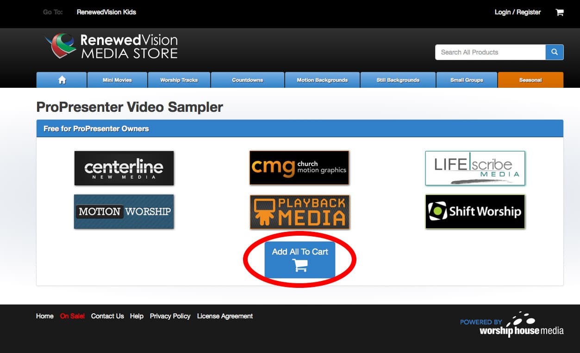This screenshot has height=353, width=580.
Task: Select the Motion Backgrounds tab
Action: tap(322, 80)
